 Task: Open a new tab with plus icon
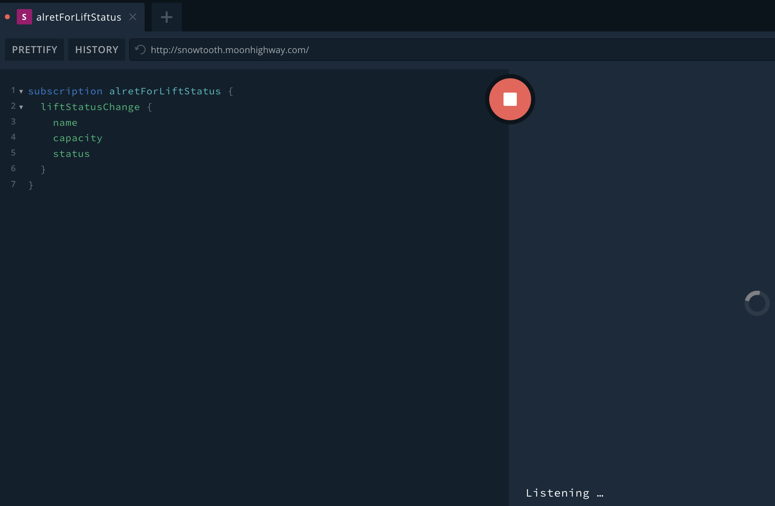tap(166, 17)
